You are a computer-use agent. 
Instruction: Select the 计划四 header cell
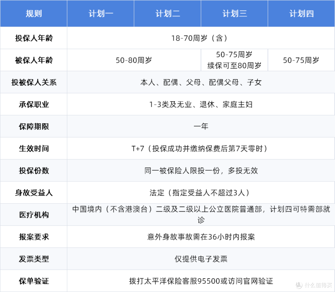(x=301, y=14)
